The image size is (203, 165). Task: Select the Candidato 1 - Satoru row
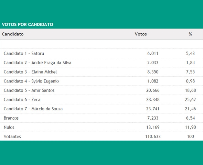pyautogui.click(x=101, y=53)
